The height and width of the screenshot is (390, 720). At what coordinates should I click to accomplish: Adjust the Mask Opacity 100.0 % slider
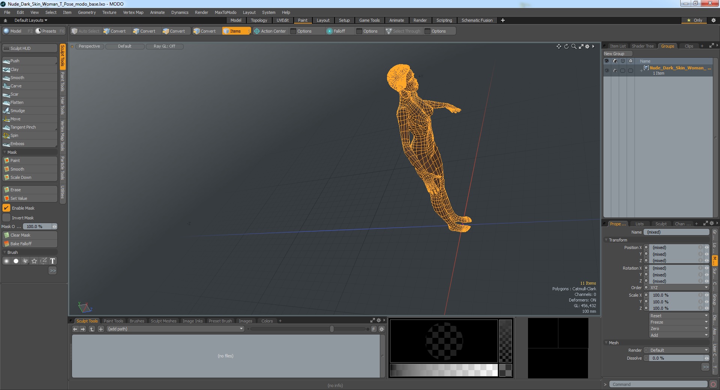[39, 226]
